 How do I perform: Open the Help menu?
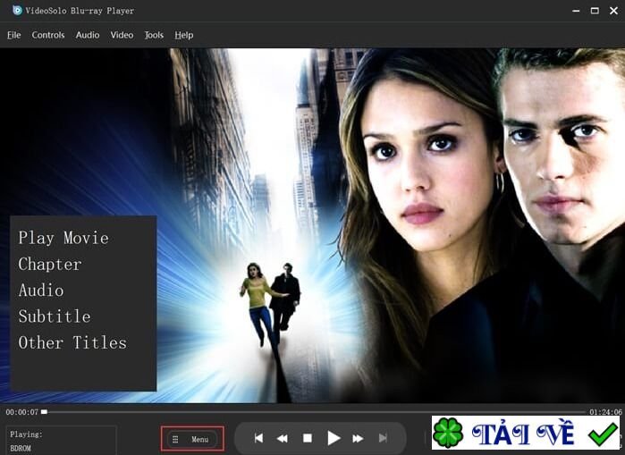(x=184, y=35)
